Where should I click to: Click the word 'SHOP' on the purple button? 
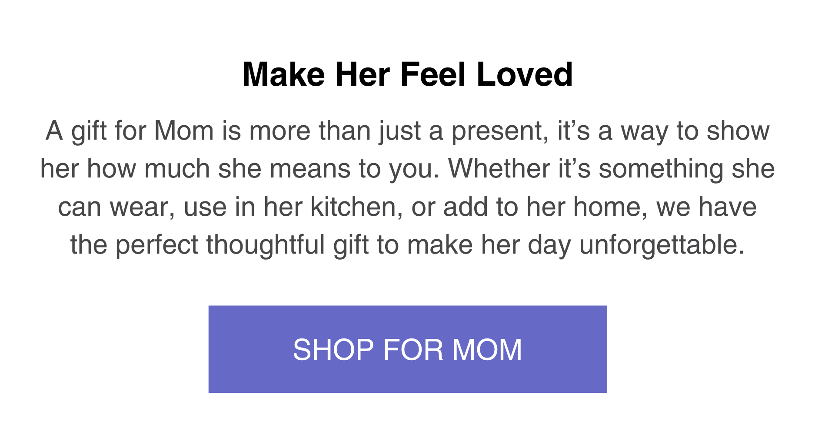(333, 350)
